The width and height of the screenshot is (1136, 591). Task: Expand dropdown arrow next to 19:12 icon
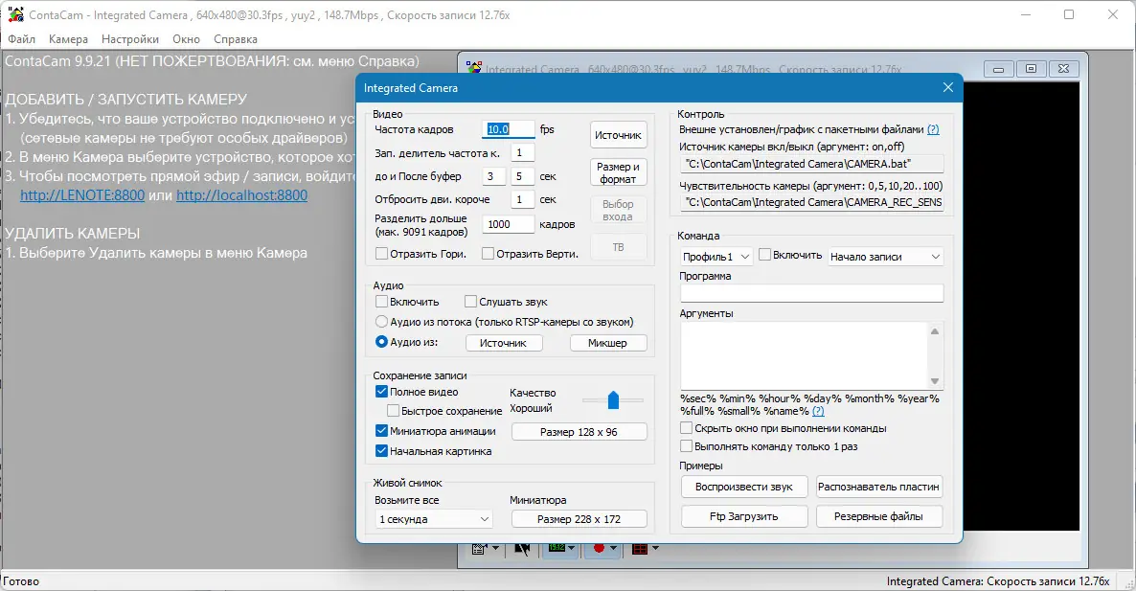[x=571, y=548]
